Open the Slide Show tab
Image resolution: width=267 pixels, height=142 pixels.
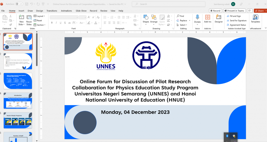coord(81,11)
